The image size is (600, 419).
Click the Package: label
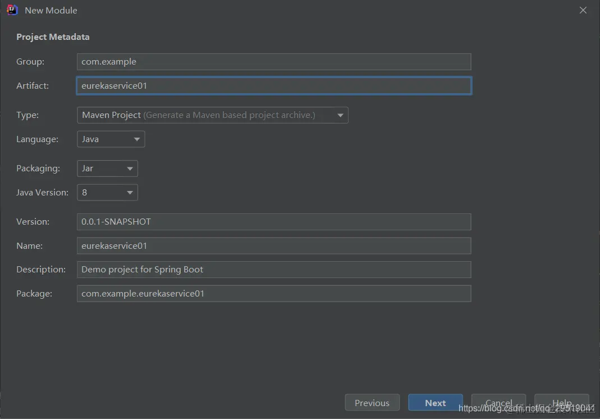(x=34, y=294)
